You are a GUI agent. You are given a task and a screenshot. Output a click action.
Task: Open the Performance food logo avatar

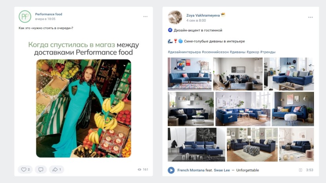pos(25,16)
